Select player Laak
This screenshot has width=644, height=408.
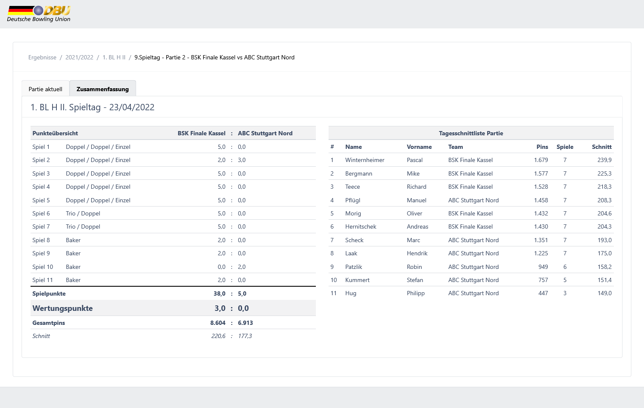351,253
